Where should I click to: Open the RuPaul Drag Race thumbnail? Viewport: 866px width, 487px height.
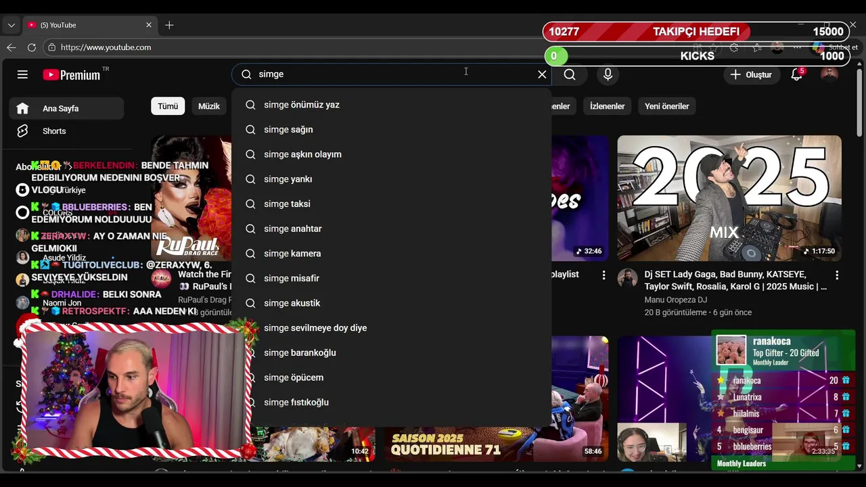pyautogui.click(x=191, y=198)
